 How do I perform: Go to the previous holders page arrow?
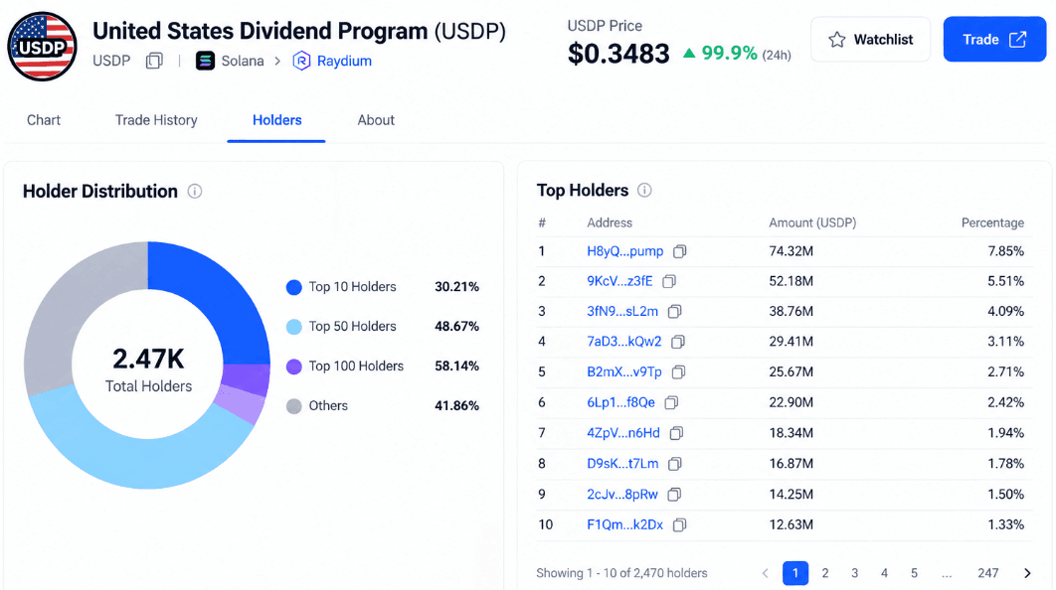765,573
